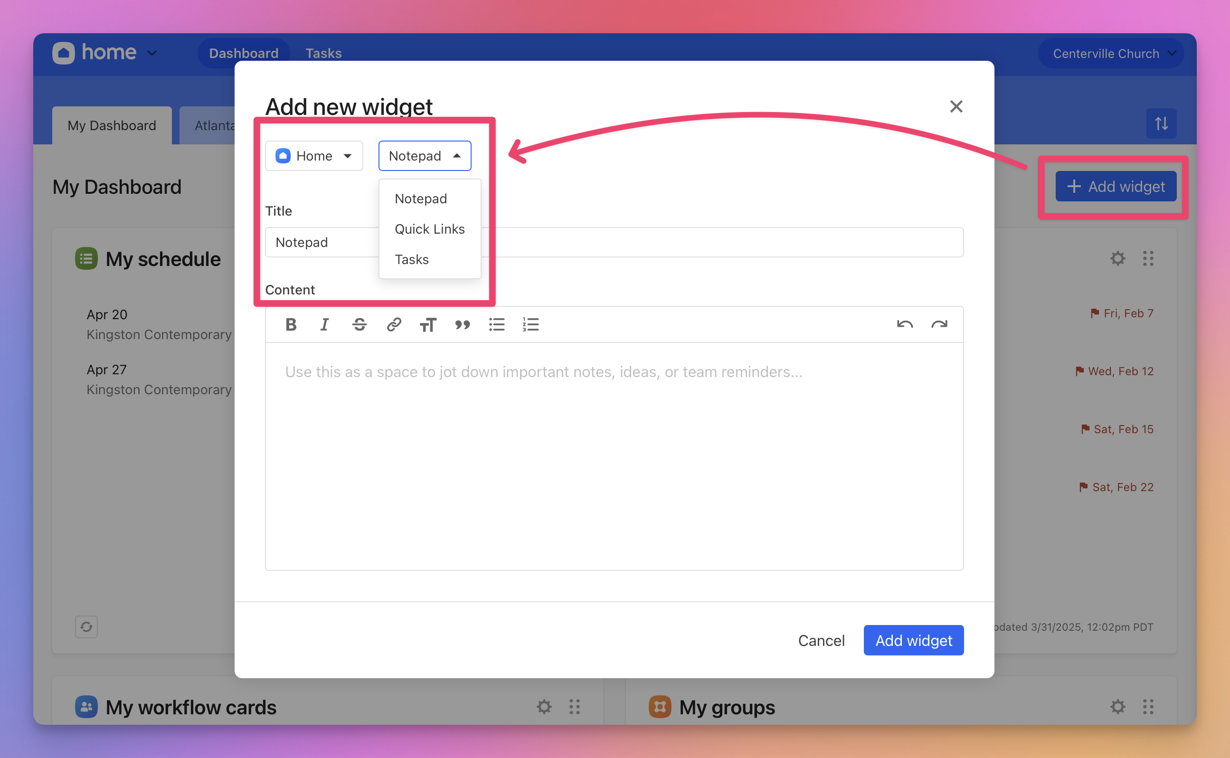Start a numbered list

point(530,325)
